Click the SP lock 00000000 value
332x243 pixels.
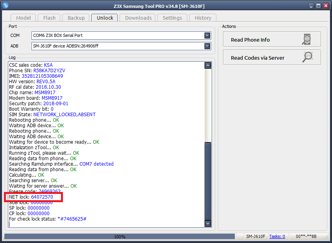pyautogui.click(x=39, y=208)
